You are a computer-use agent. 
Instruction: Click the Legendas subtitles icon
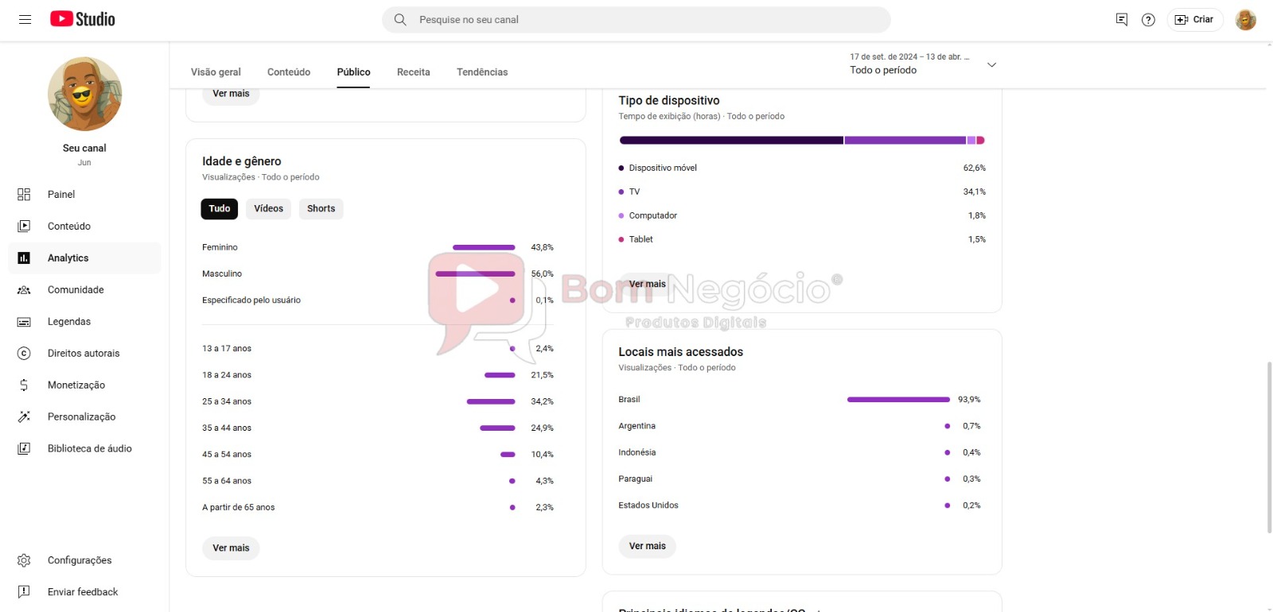(24, 322)
